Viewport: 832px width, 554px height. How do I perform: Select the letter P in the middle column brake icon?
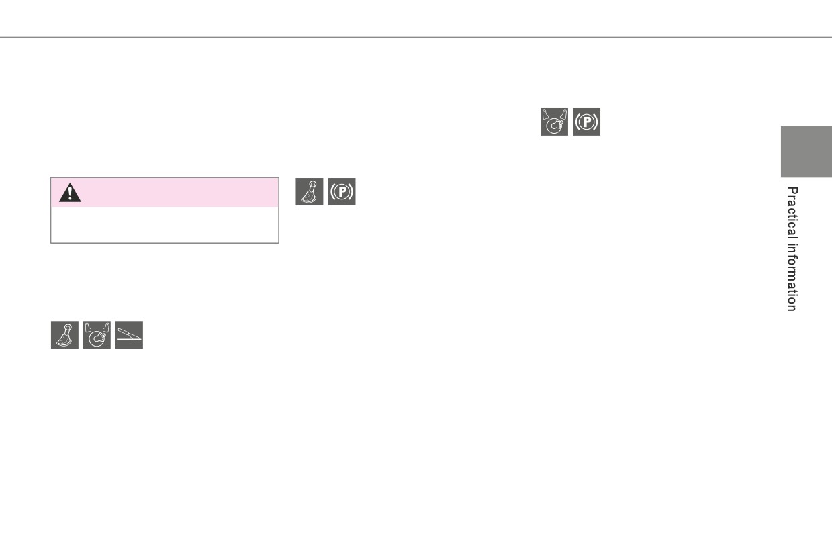[x=342, y=192]
